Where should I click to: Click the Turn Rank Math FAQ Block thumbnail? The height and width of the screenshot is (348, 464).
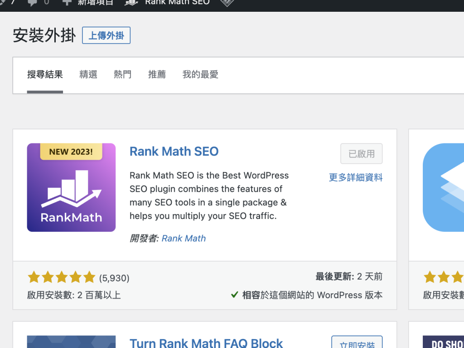click(x=71, y=342)
